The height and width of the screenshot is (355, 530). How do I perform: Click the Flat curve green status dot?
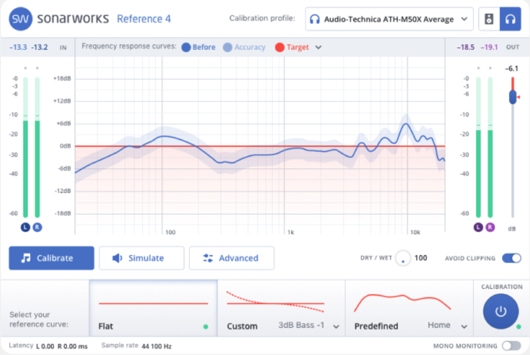pyautogui.click(x=206, y=327)
